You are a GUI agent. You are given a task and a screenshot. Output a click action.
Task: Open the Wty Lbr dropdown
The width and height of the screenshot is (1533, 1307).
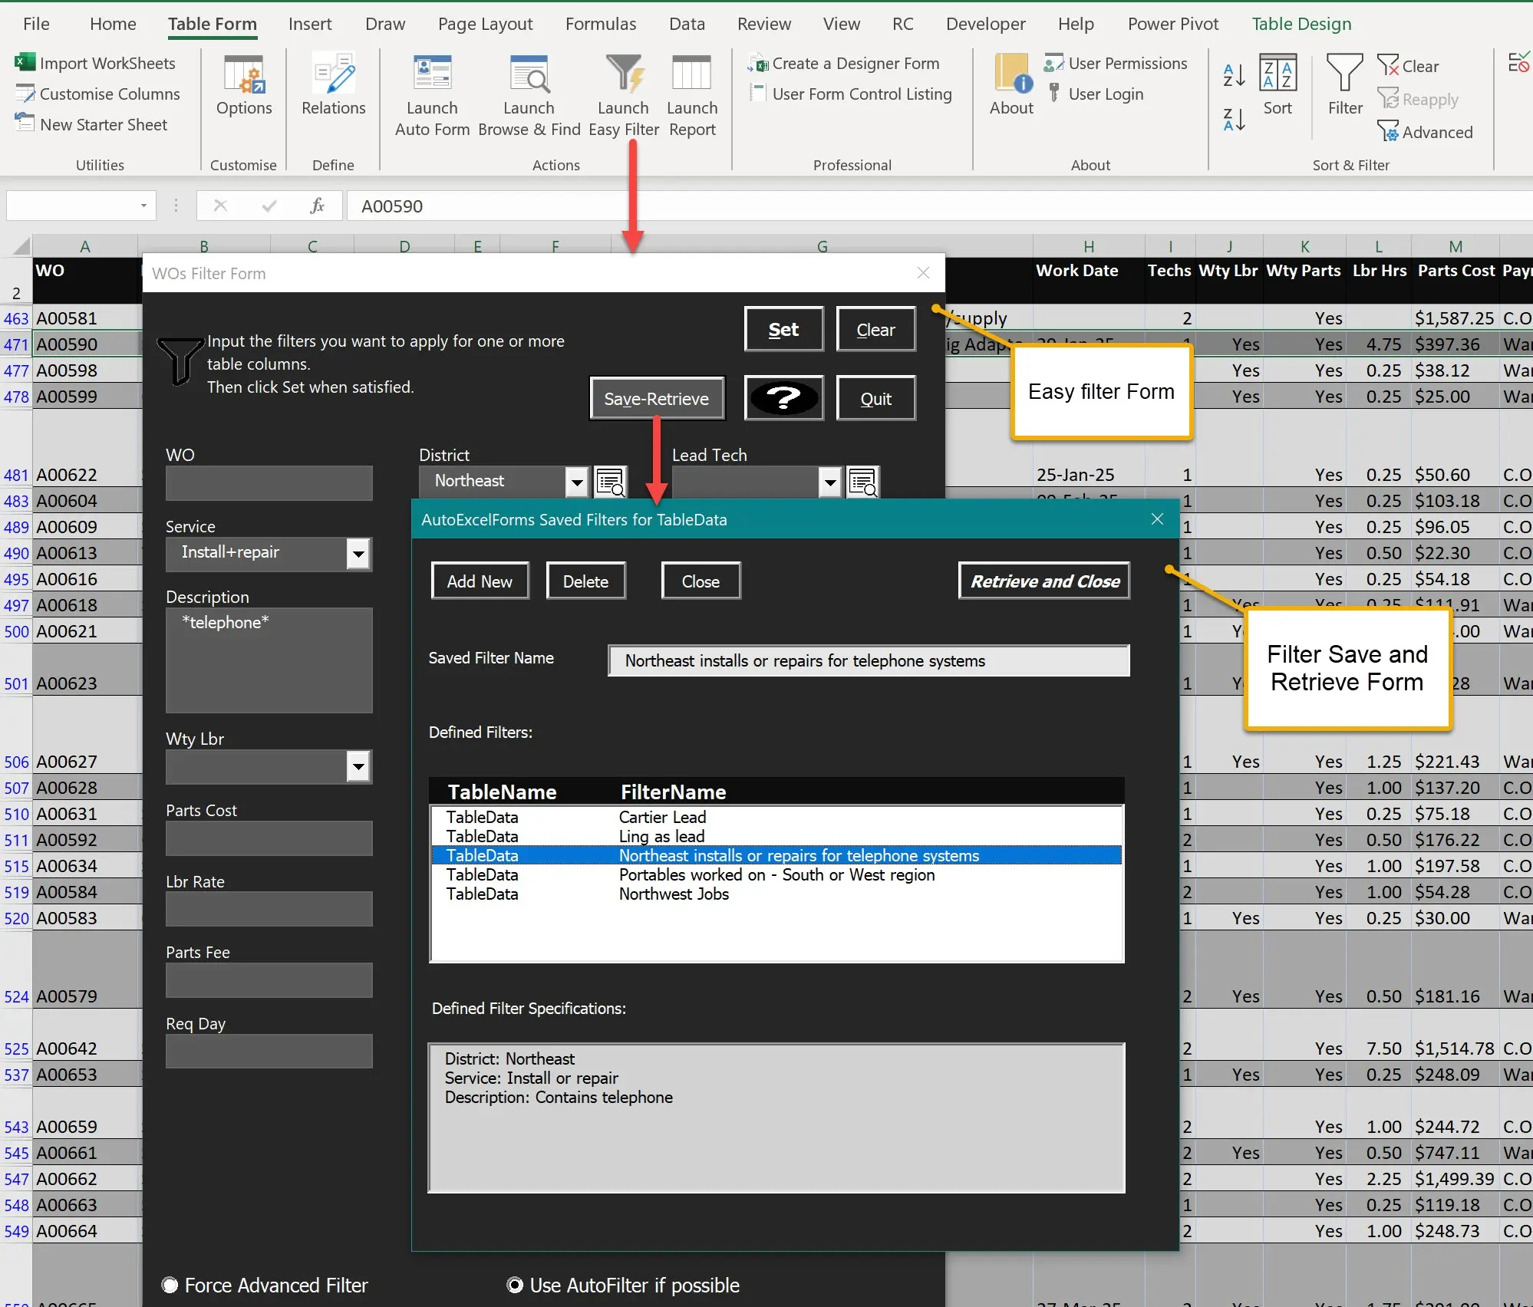(x=358, y=766)
